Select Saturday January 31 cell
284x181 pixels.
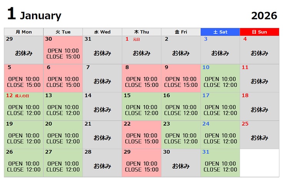220,163
